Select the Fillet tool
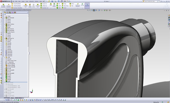The image size is (170, 103). (51, 4)
